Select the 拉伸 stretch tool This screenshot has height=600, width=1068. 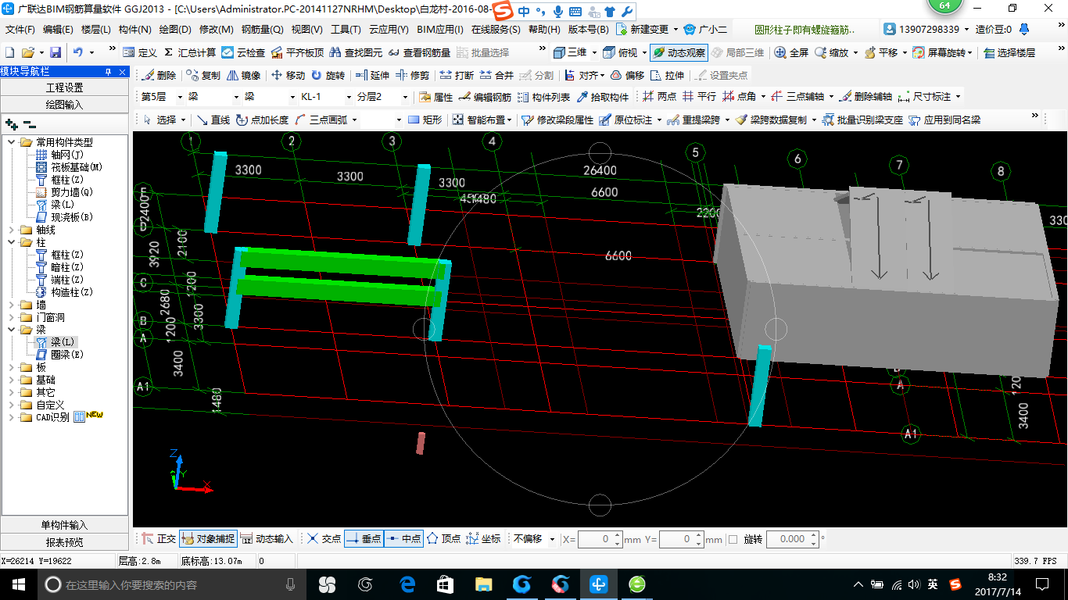[x=667, y=75]
